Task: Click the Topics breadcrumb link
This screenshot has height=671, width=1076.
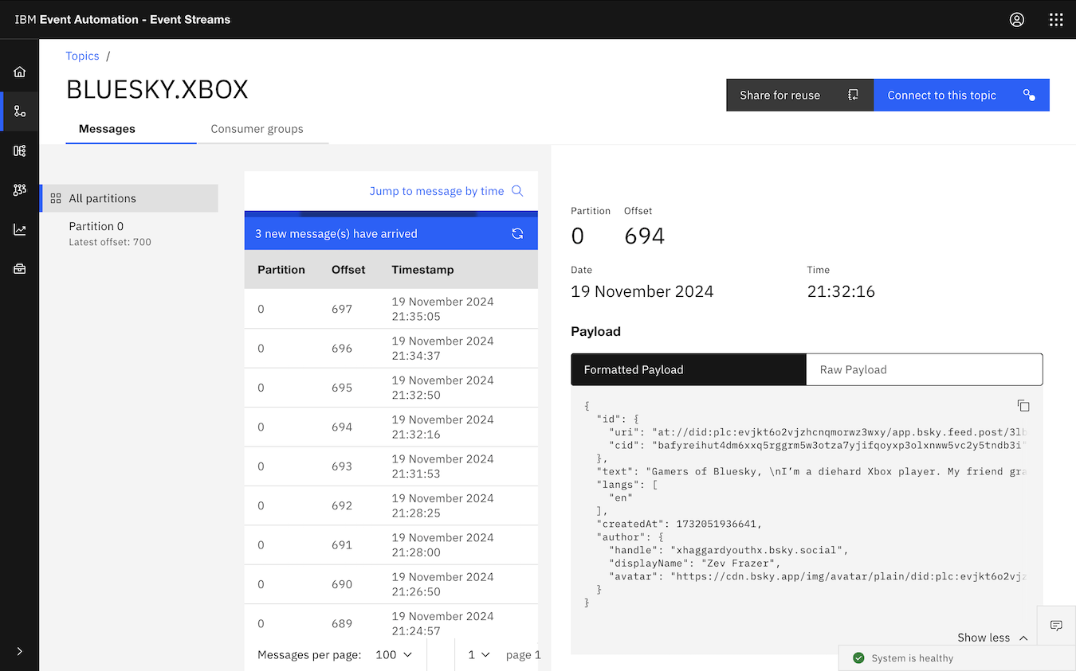Action: [82, 56]
